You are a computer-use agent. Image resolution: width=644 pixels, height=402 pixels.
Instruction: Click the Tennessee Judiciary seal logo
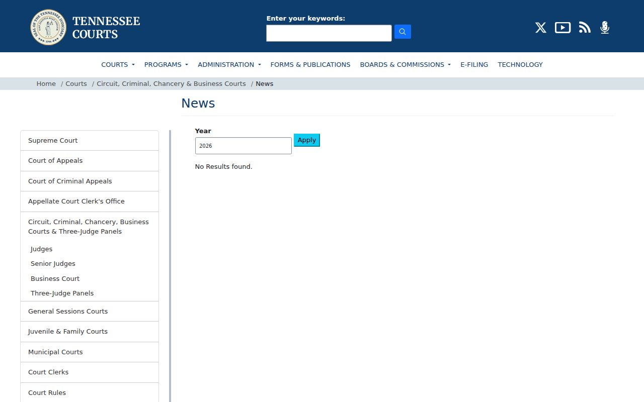[48, 27]
